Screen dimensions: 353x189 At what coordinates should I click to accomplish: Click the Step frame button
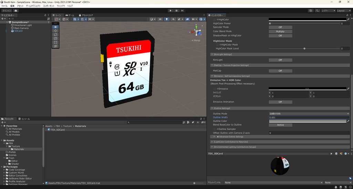click(182, 11)
